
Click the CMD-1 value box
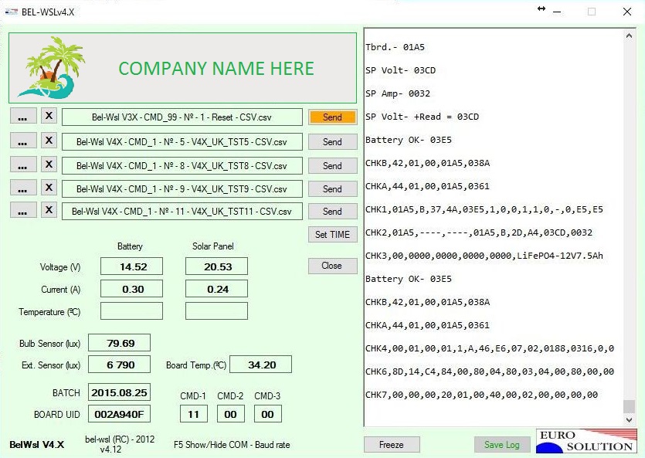[x=193, y=414]
